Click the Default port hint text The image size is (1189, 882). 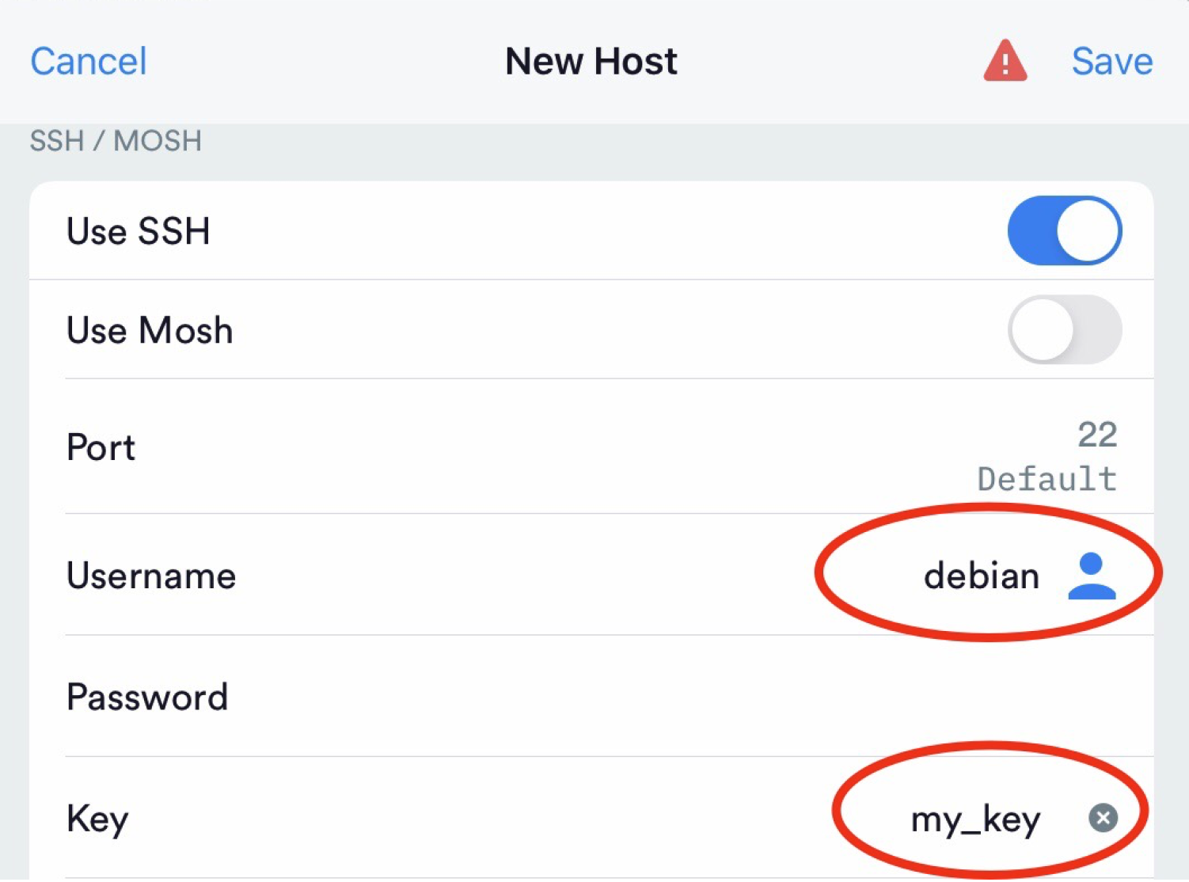1047,479
